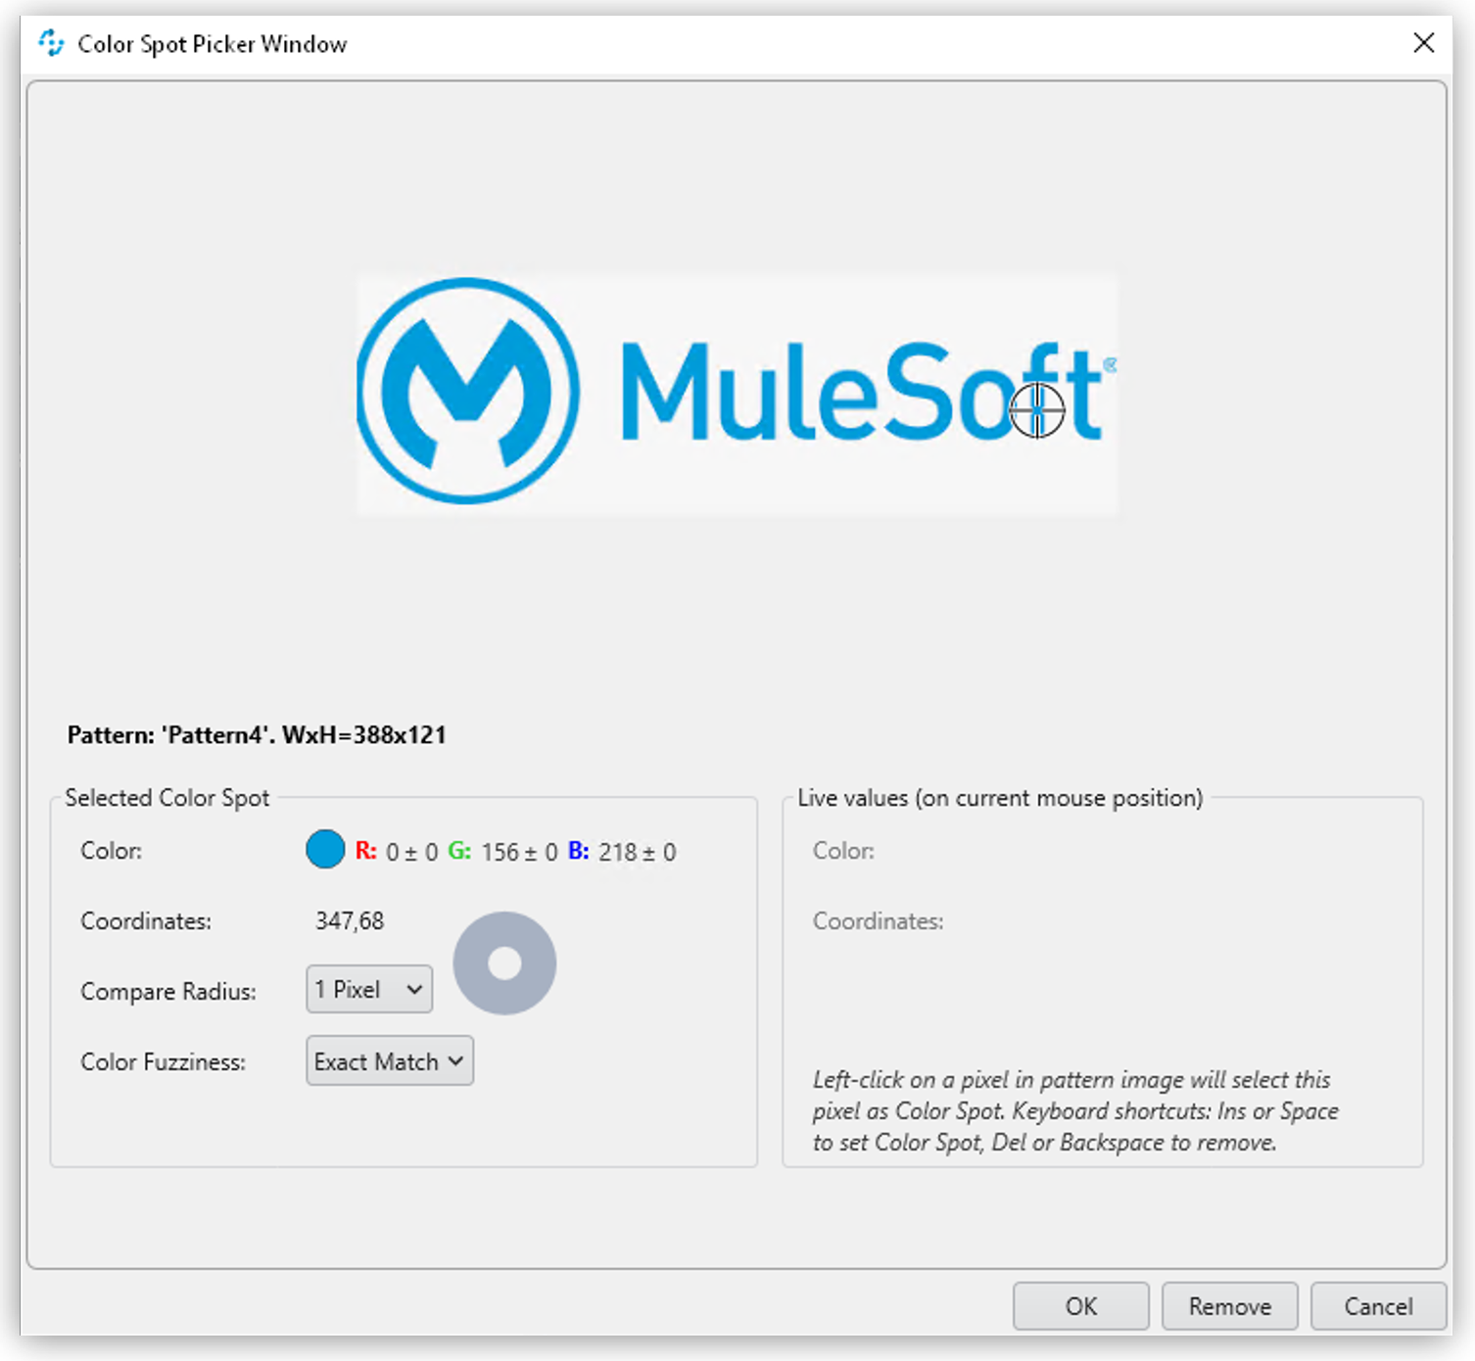Click the blue B value label
This screenshot has width=1475, height=1361.
point(578,851)
